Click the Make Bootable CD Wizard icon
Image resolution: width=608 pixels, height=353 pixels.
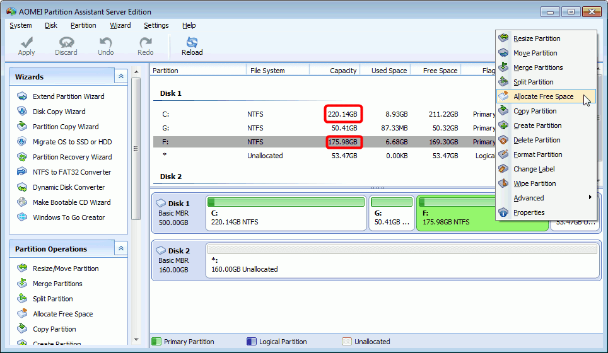pyautogui.click(x=22, y=202)
